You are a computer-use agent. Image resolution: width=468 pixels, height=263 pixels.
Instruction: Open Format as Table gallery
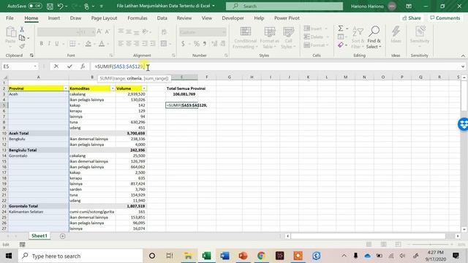pos(270,38)
